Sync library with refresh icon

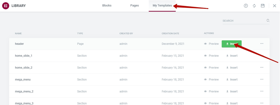[254, 6]
